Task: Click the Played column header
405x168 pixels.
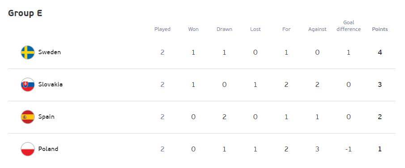Action: click(x=162, y=29)
